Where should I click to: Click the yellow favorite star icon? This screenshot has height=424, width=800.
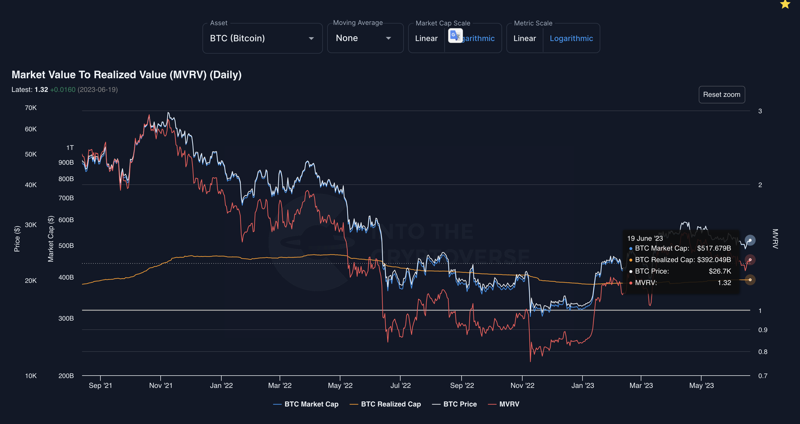pyautogui.click(x=785, y=4)
